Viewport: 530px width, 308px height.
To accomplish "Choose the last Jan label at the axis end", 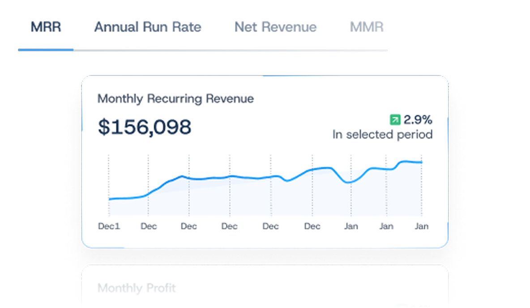I will click(x=421, y=226).
